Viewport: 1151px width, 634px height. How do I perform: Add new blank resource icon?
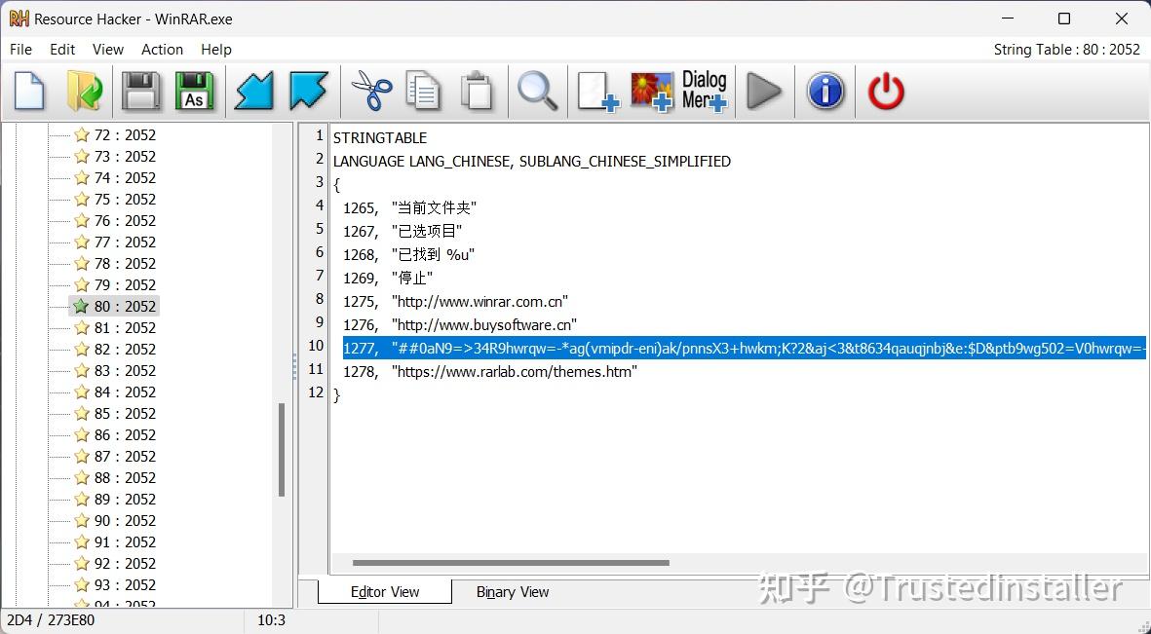pos(598,92)
